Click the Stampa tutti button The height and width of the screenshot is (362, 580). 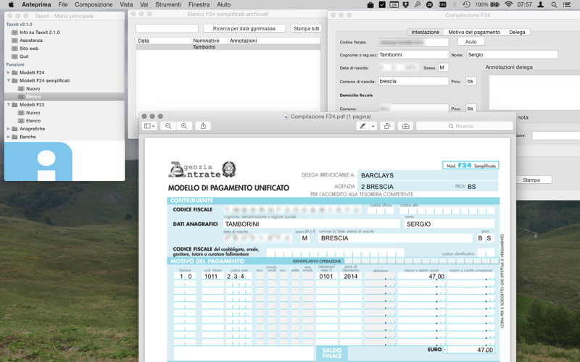pos(306,28)
